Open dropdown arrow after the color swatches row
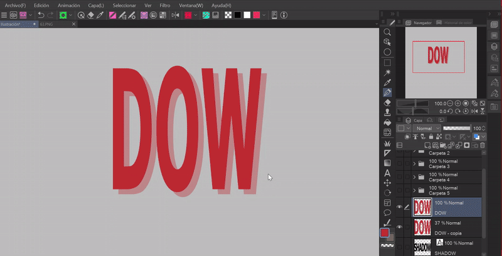 pyautogui.click(x=264, y=15)
